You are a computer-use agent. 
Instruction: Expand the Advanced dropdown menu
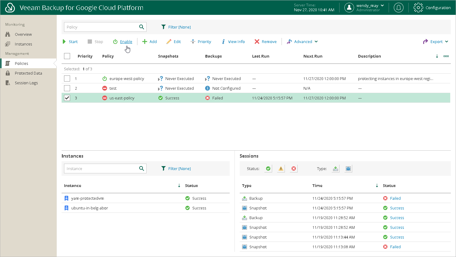[302, 42]
